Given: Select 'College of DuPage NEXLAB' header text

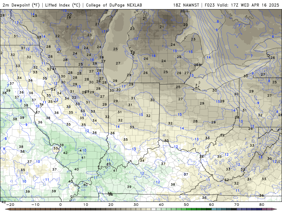Looking at the screenshot, I should (x=114, y=5).
